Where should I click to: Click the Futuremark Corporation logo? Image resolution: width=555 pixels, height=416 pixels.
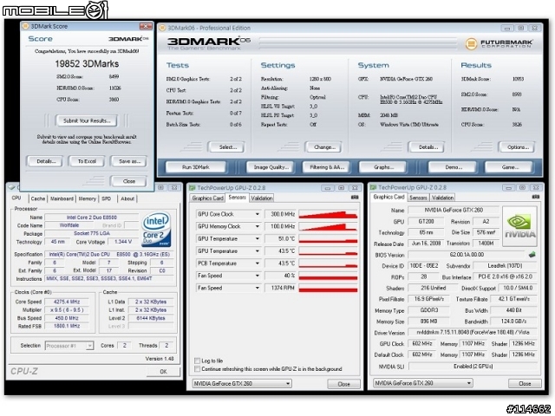click(x=499, y=43)
